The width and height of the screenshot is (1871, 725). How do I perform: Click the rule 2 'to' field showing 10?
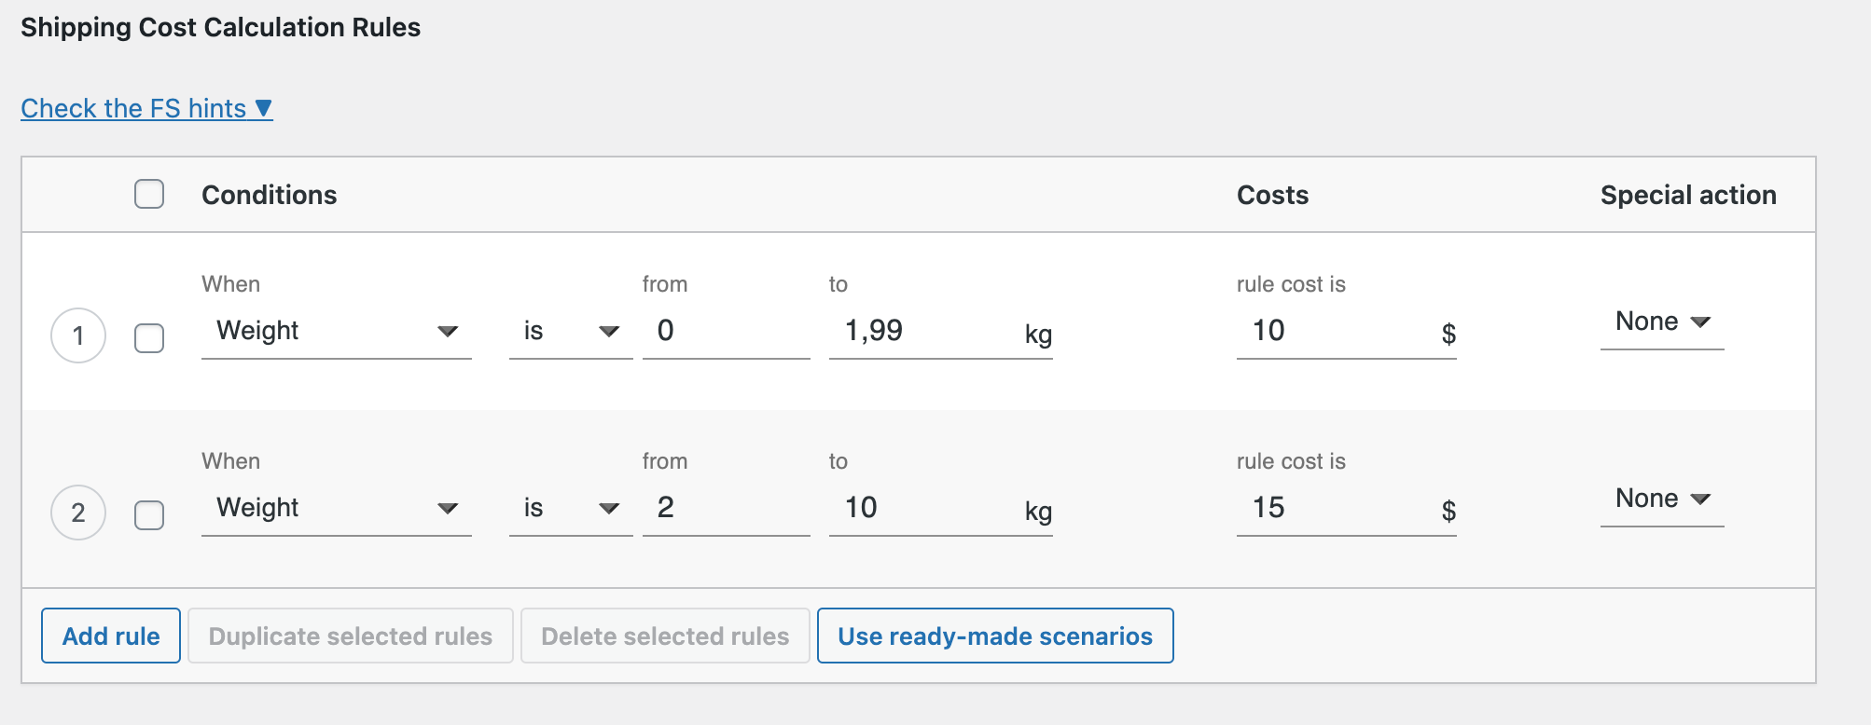point(923,509)
